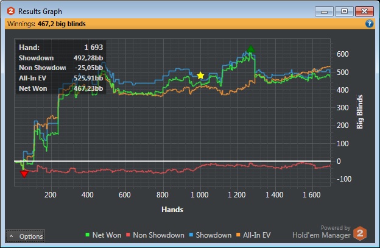Image resolution: width=380 pixels, height=248 pixels.
Task: Click the Showdown legend label
Action: tap(214, 235)
